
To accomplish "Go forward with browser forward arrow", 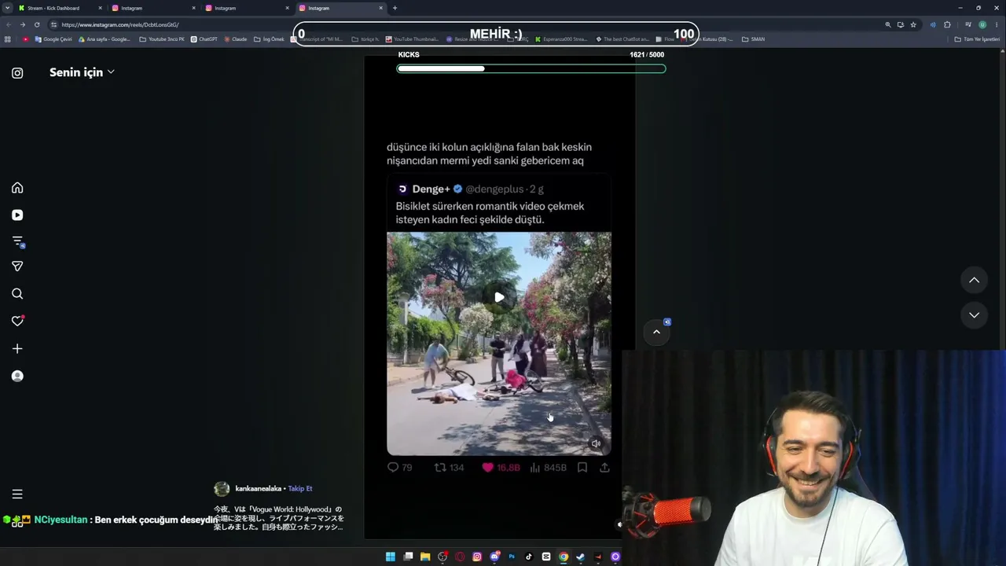I will pyautogui.click(x=22, y=24).
